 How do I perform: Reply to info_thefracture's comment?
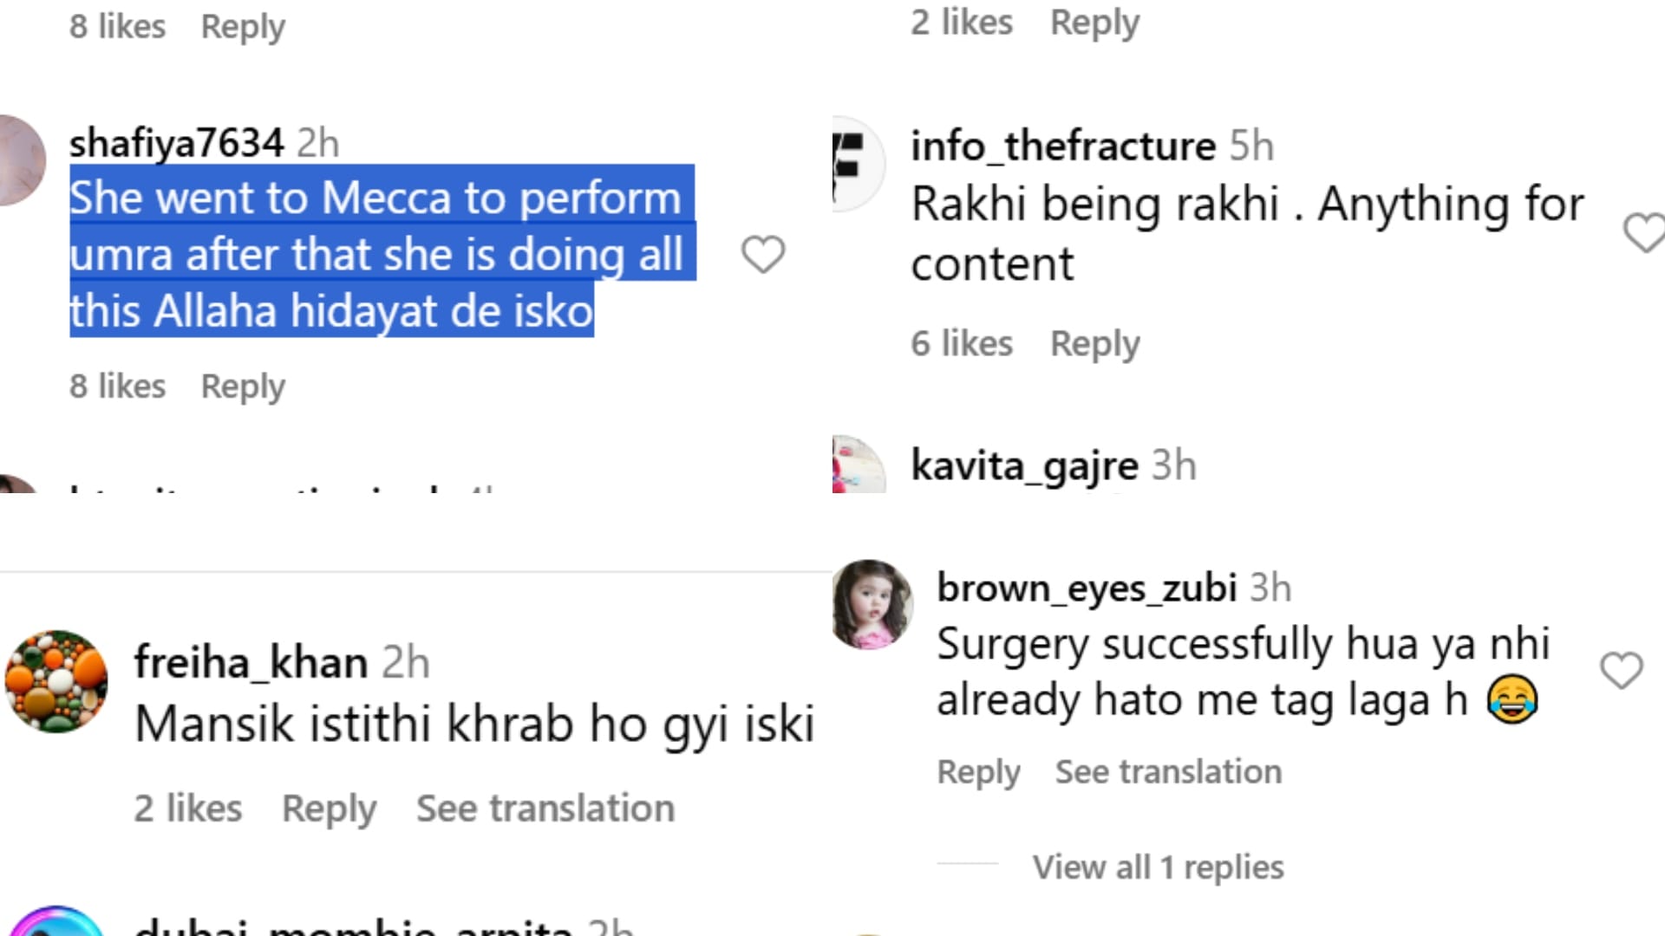tap(1095, 344)
